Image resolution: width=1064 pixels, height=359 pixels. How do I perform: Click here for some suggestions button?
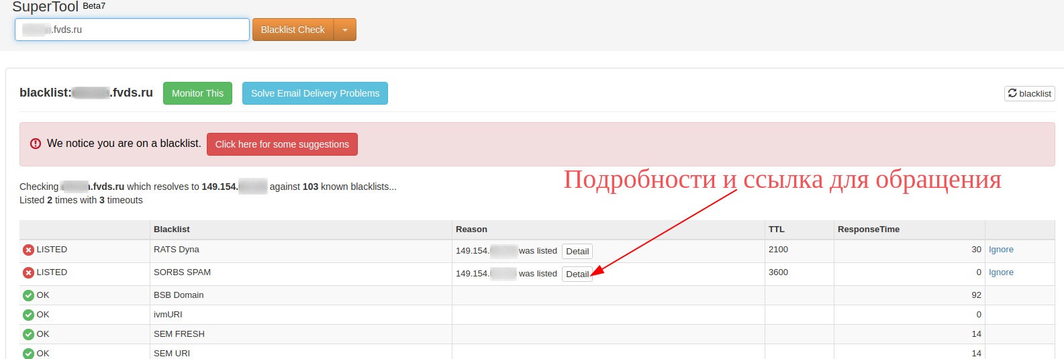(282, 144)
